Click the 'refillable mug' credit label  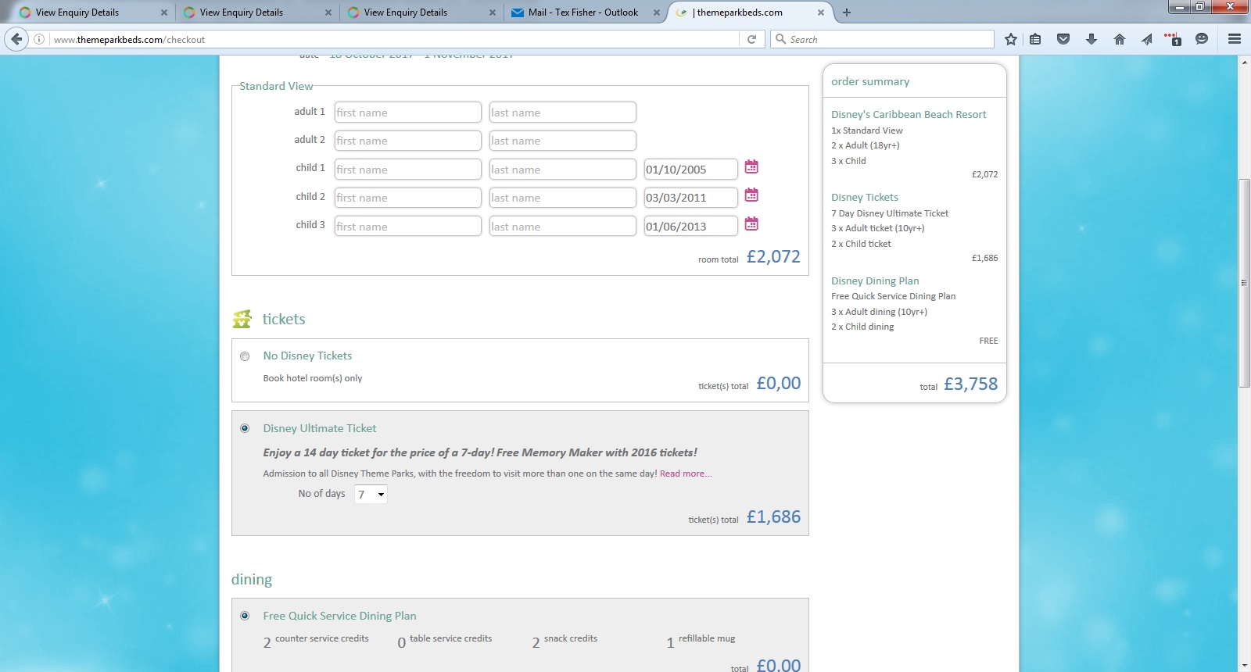pos(707,638)
